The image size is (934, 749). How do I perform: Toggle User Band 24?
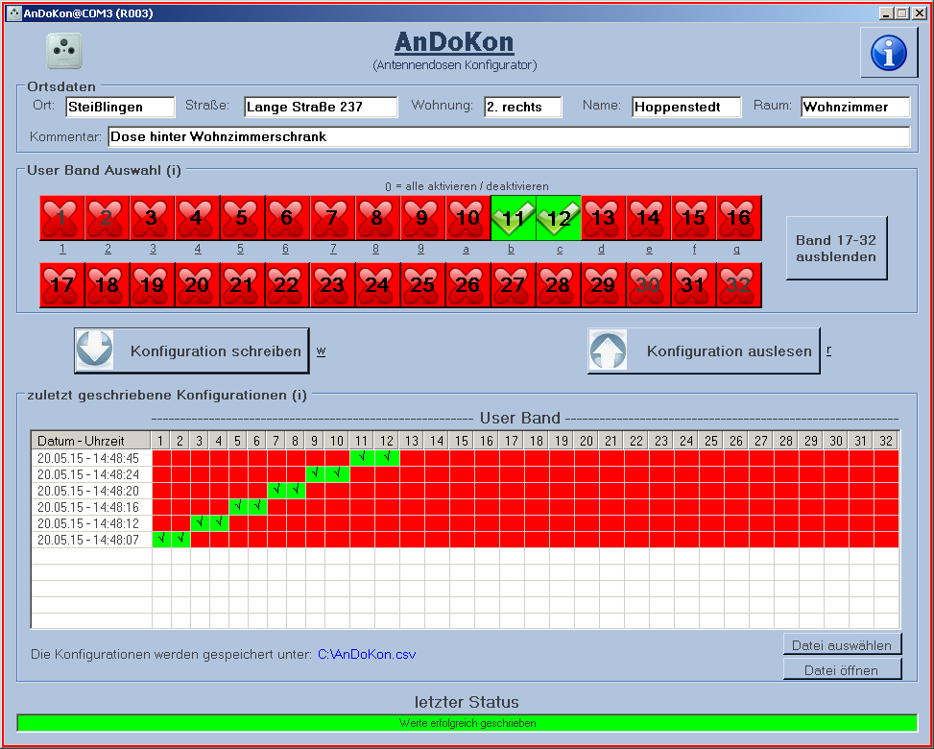pos(377,285)
